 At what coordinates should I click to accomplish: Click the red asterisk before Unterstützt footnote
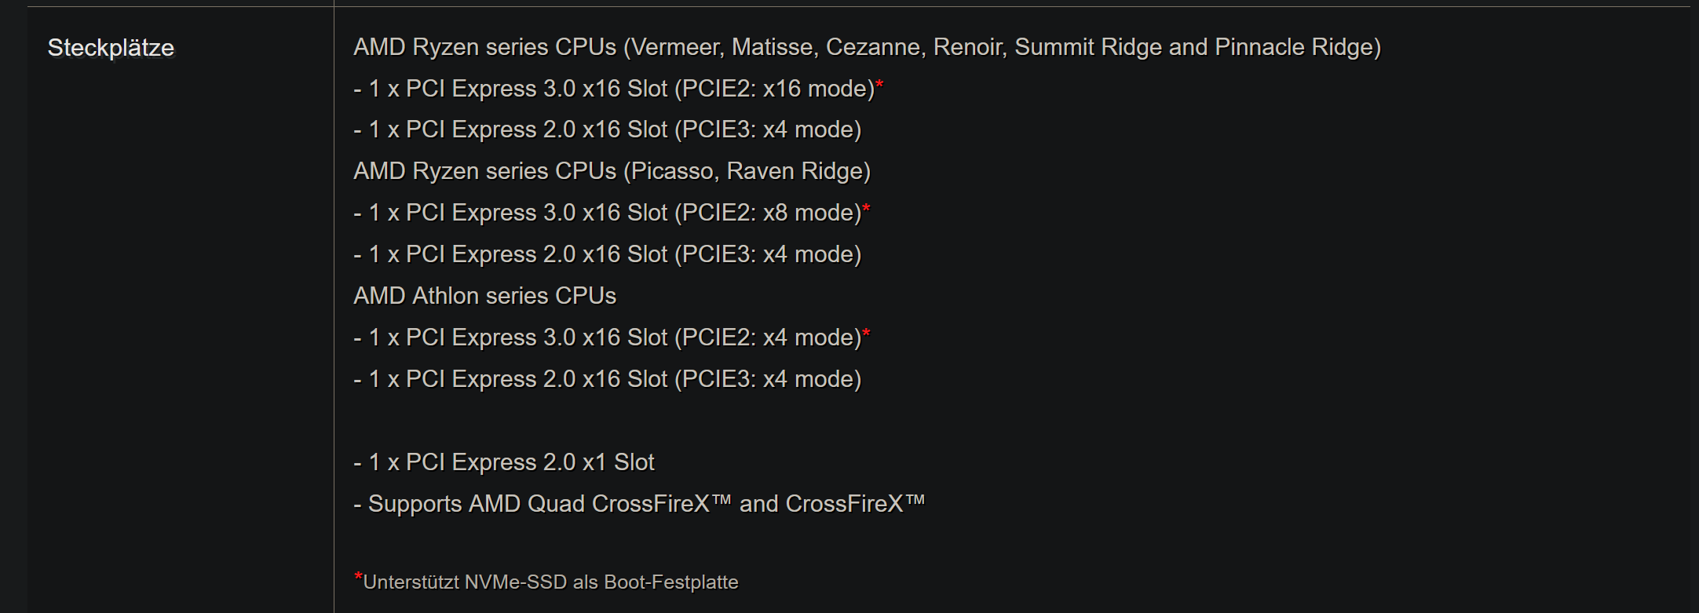coord(358,577)
